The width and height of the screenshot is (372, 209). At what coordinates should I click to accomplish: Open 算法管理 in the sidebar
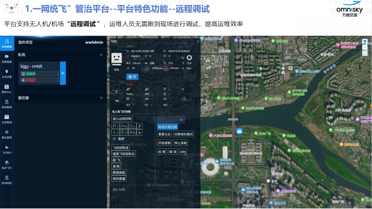[x=7, y=134]
